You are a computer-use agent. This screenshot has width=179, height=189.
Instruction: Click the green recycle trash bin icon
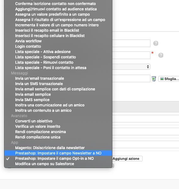pos(154,79)
